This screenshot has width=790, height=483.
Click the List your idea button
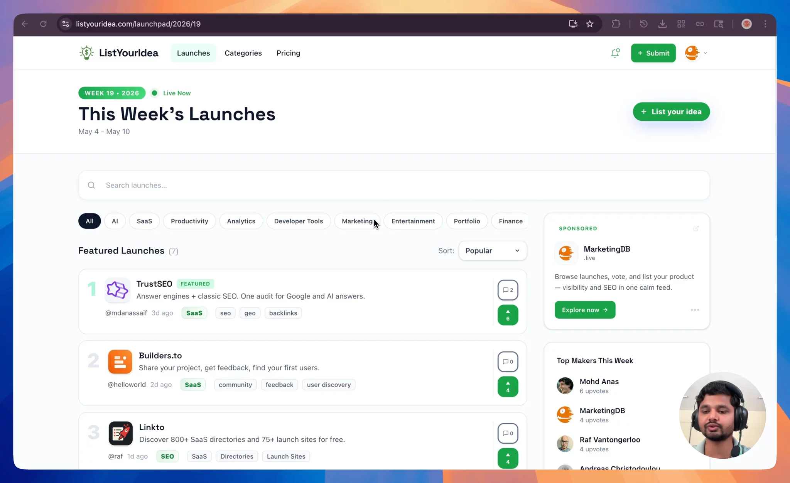pos(671,111)
